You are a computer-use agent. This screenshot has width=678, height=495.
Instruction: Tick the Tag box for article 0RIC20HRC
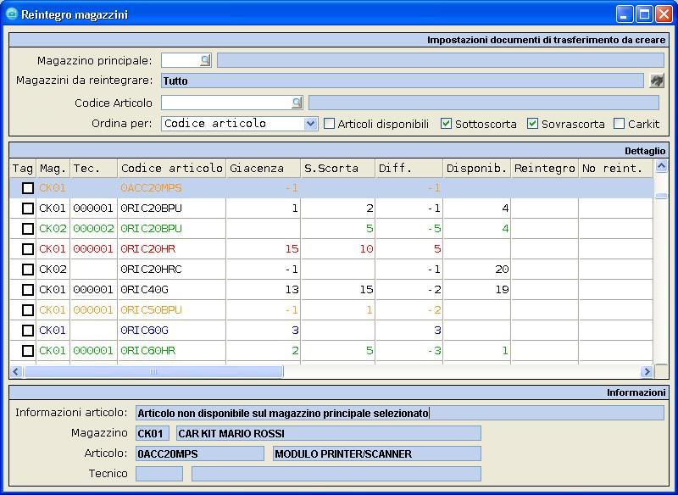click(x=28, y=270)
